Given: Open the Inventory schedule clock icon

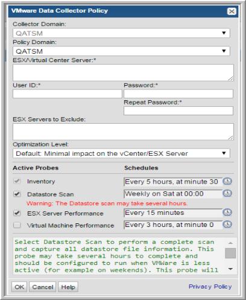Looking at the screenshot, I should (227, 181).
